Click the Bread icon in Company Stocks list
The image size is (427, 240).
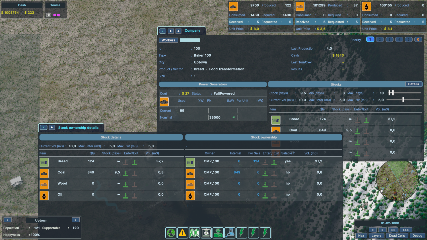276,120
